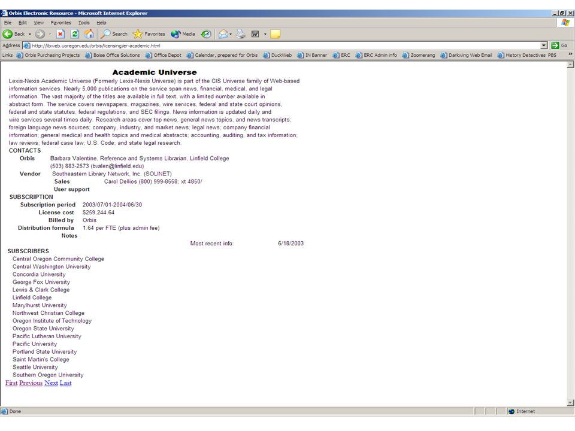The height and width of the screenshot is (431, 575).
Task: Click the license cost $259,244.64
Action: (98, 212)
